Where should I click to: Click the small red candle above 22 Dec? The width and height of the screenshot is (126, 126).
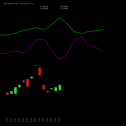coord(48,92)
